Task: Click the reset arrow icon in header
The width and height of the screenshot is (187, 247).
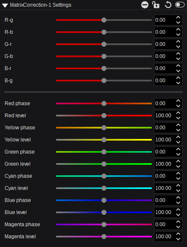Action: pyautogui.click(x=168, y=5)
